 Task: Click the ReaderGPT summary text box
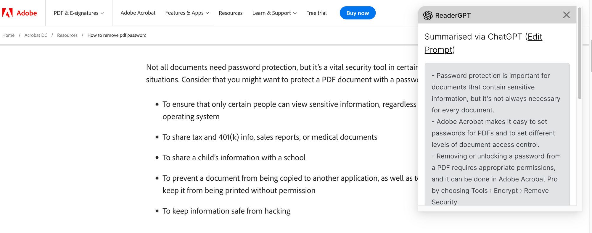[497, 133]
